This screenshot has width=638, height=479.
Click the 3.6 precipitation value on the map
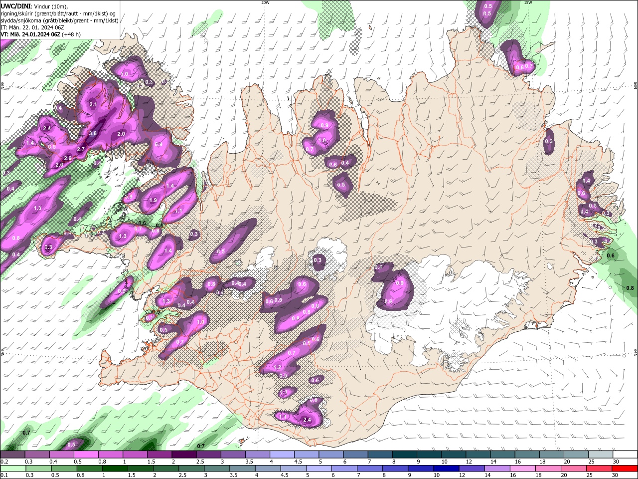click(x=93, y=134)
